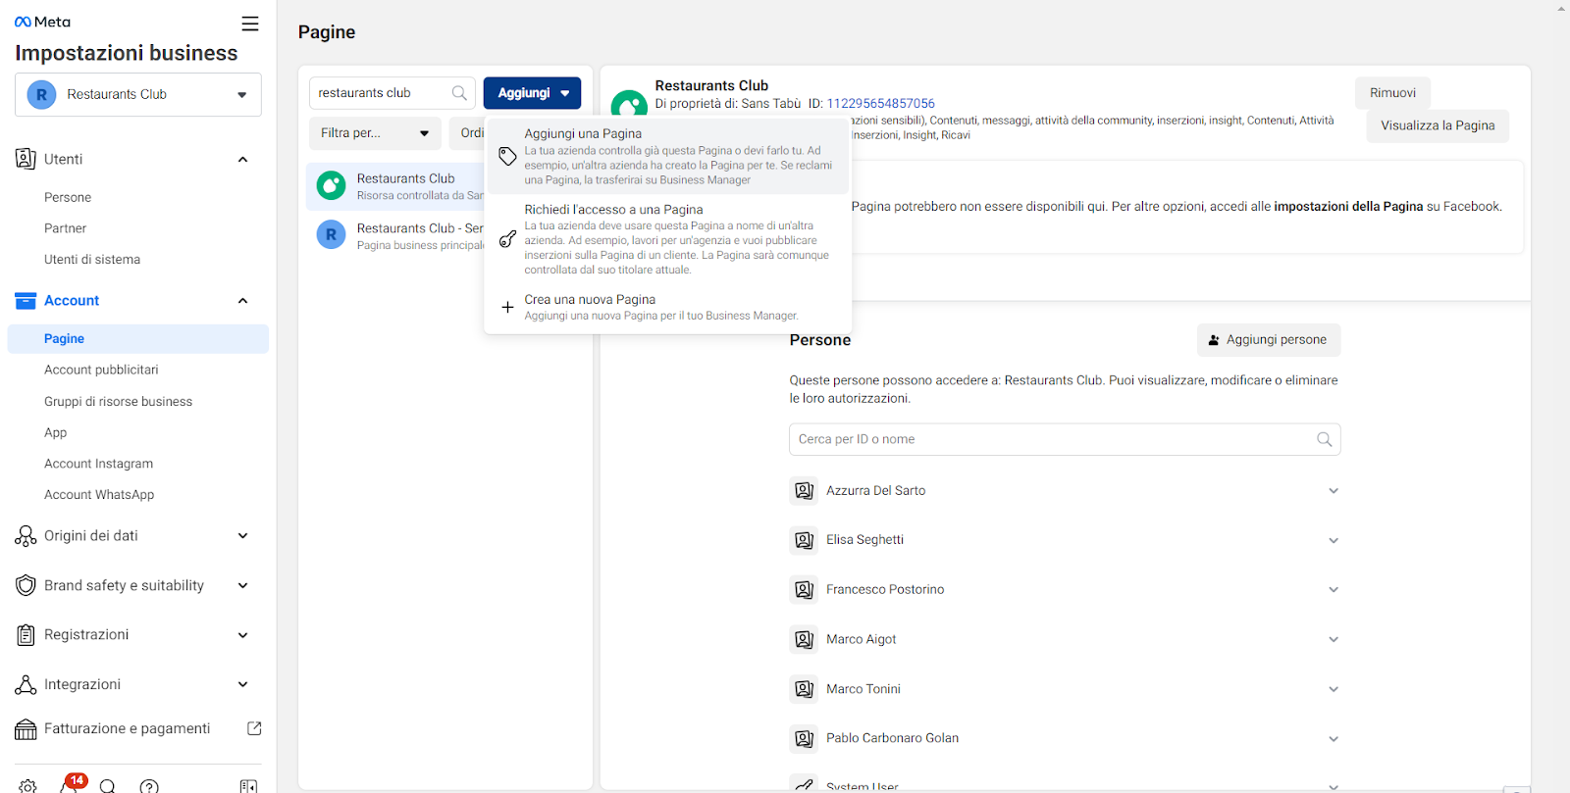Screen dimensions: 1570x793
Task: Click the Cerca per ID o nome field
Action: click(1065, 439)
